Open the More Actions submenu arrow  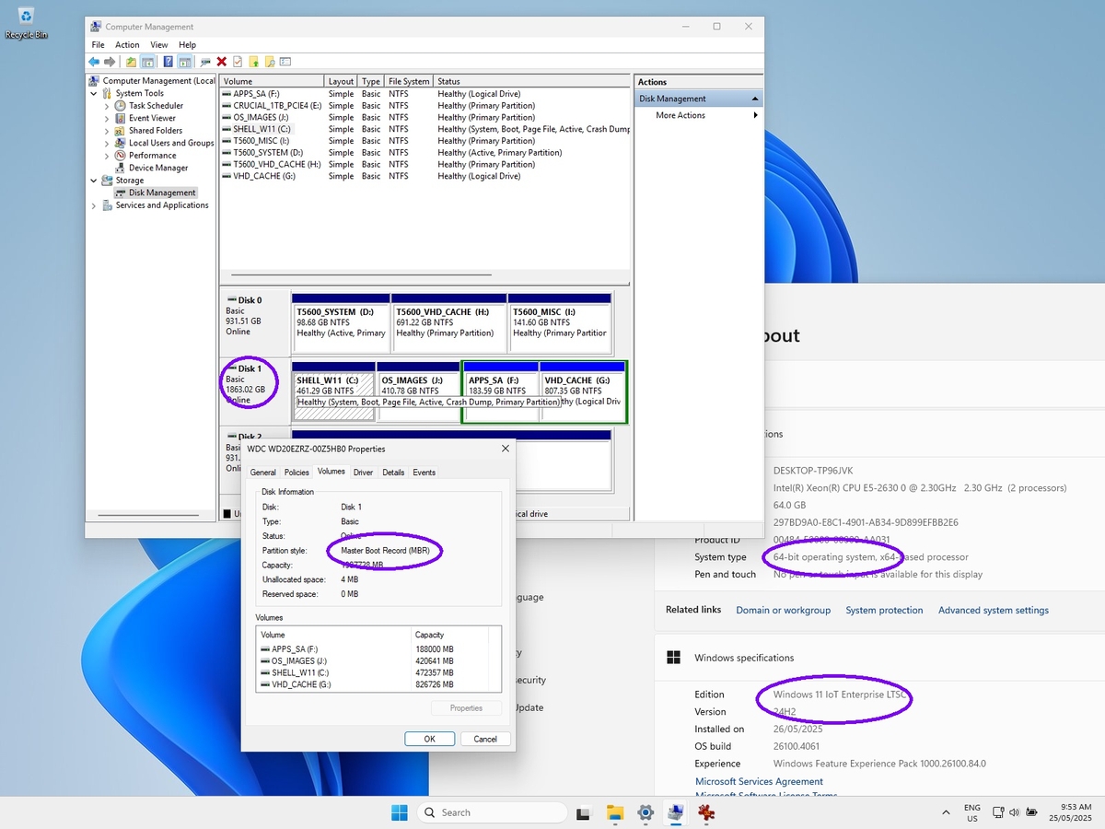tap(756, 115)
